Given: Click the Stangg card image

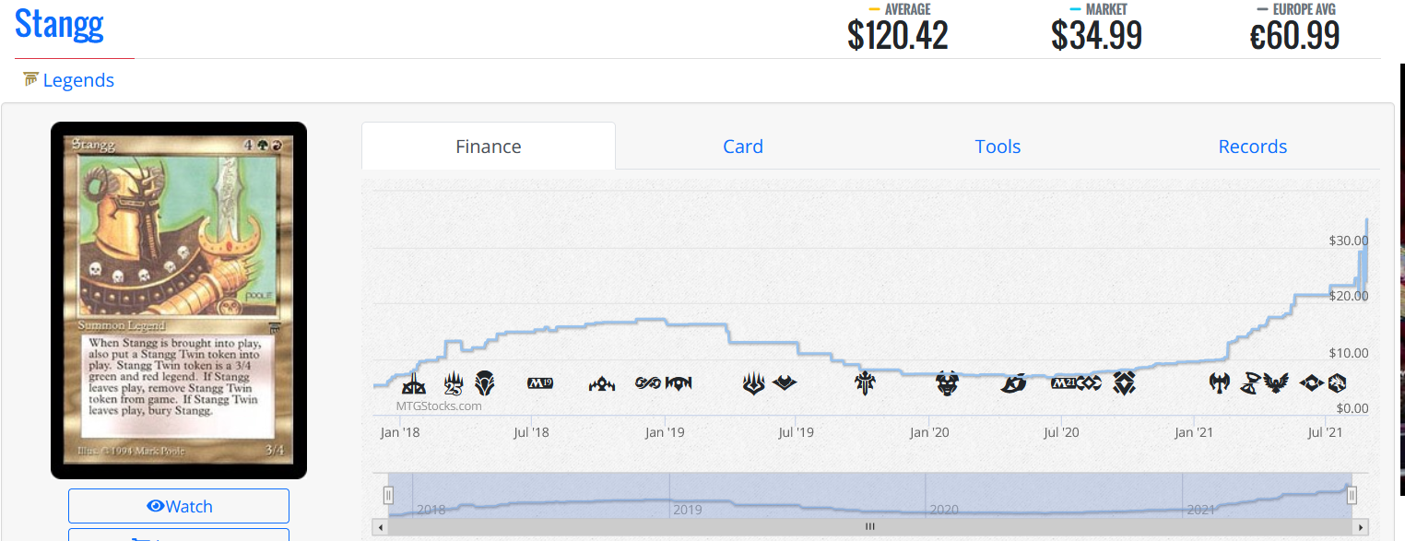Looking at the screenshot, I should point(179,300).
